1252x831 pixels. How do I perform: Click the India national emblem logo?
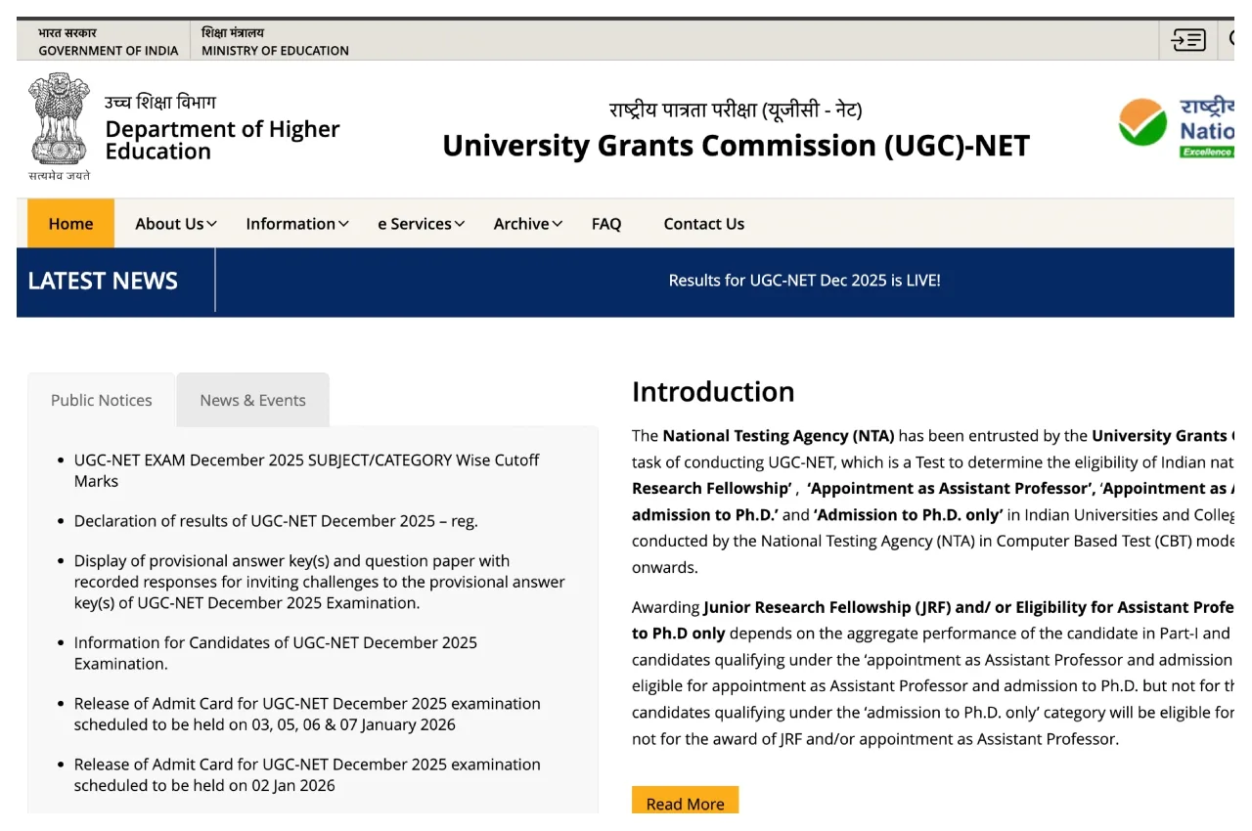(59, 120)
